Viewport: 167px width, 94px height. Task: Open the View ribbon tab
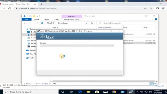pos(56,19)
